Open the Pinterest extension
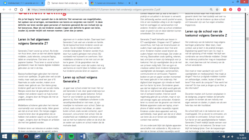The image size is (249, 140). pos(231,10)
